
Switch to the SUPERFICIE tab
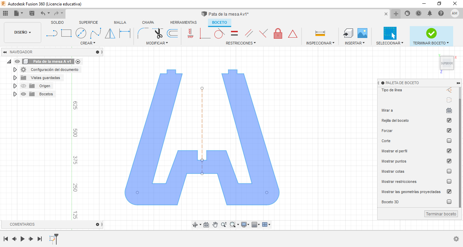pyautogui.click(x=89, y=22)
